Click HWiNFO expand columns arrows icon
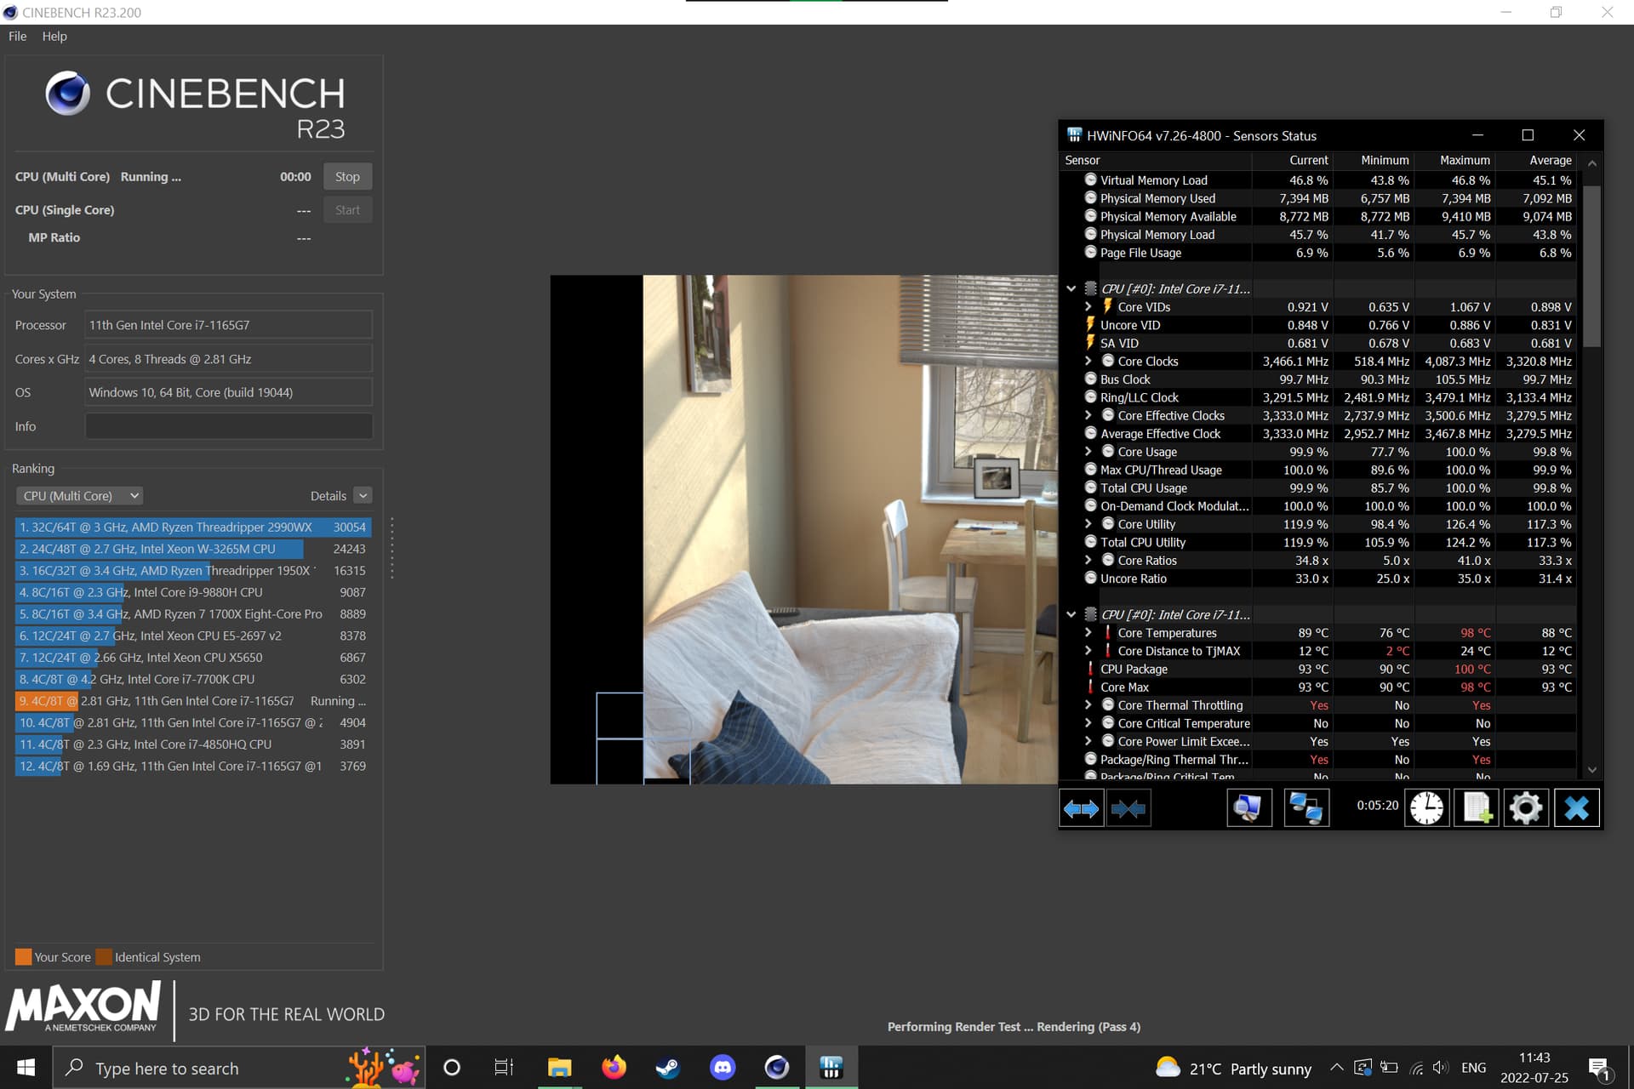This screenshot has width=1634, height=1089. coord(1081,808)
